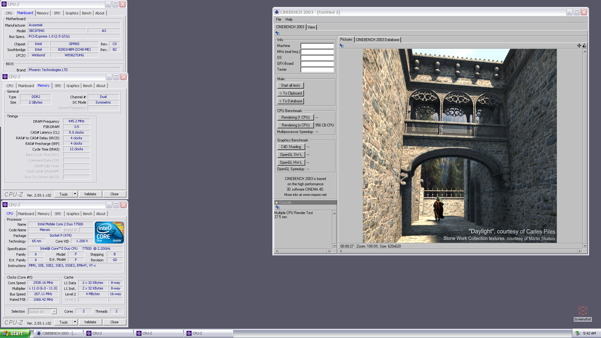Viewport: 601px width, 338px height.
Task: Run the OpenGL SW-L test
Action: [x=291, y=155]
